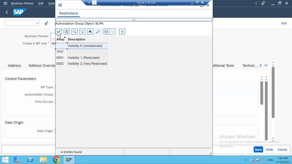
Task: Open the command field dropdown
Action: (37, 23)
